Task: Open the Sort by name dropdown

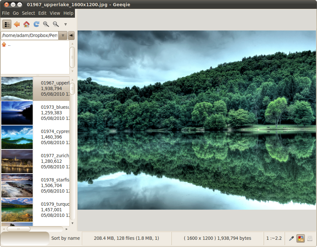Action: click(65, 238)
